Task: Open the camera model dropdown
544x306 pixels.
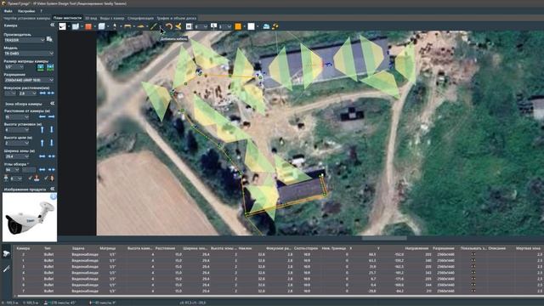Action: pos(29,54)
